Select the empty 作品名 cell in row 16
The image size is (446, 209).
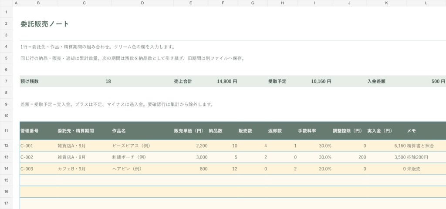[142, 192]
